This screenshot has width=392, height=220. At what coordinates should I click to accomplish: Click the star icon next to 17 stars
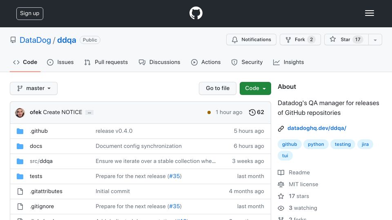pyautogui.click(x=281, y=196)
